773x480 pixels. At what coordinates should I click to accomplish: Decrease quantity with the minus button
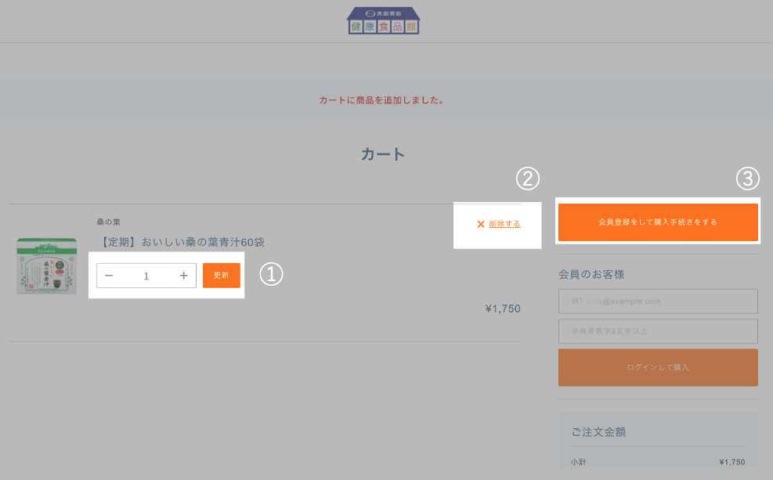click(109, 276)
